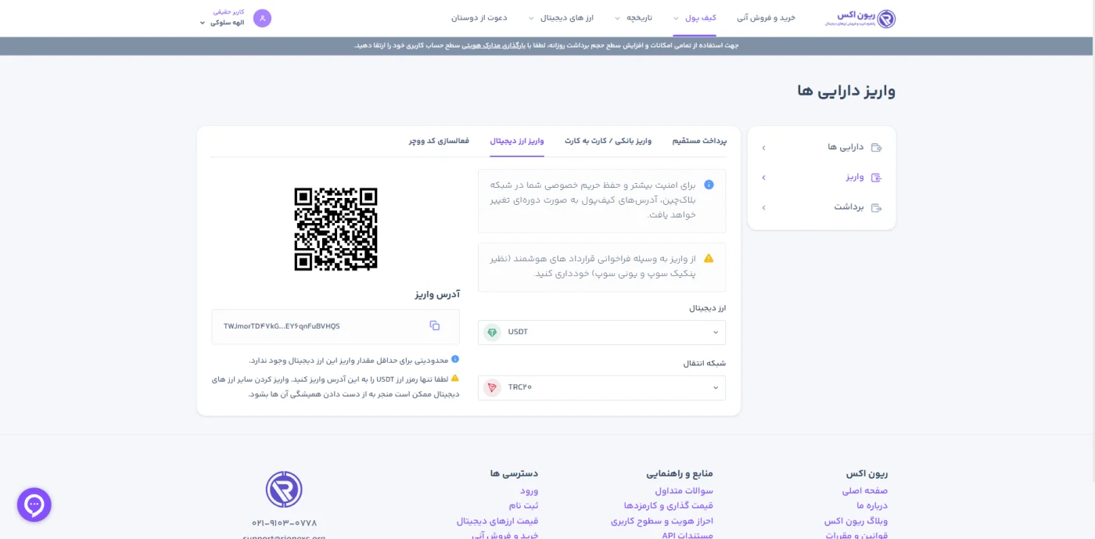Expand the ارز های دیجیتال header menu
Screen dimensions: 1095x539
562,18
